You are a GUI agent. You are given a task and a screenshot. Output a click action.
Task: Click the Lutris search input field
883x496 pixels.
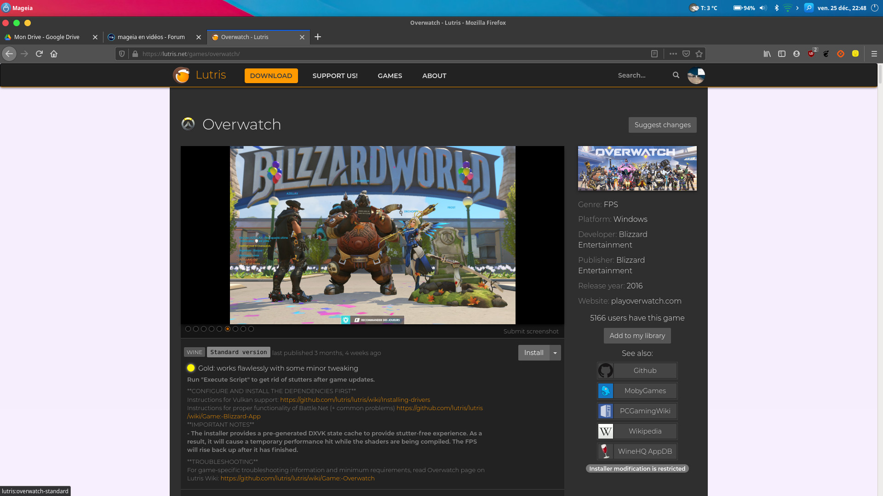(643, 75)
